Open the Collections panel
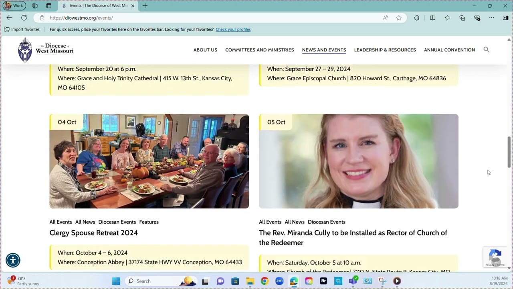The image size is (513, 289). click(462, 18)
